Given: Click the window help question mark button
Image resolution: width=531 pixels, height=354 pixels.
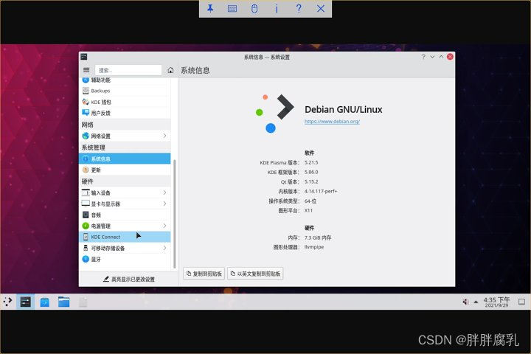Looking at the screenshot, I should 423,57.
